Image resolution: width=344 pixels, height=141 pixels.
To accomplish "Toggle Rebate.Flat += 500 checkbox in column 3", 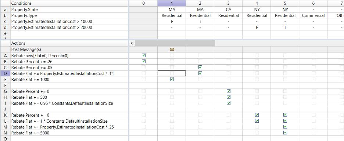I will (228, 97).
